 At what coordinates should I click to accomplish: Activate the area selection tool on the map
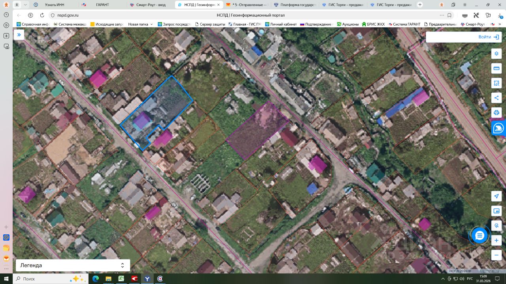497,83
